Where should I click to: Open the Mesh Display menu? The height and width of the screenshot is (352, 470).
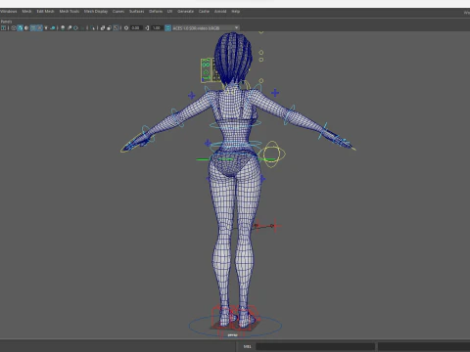coord(96,12)
